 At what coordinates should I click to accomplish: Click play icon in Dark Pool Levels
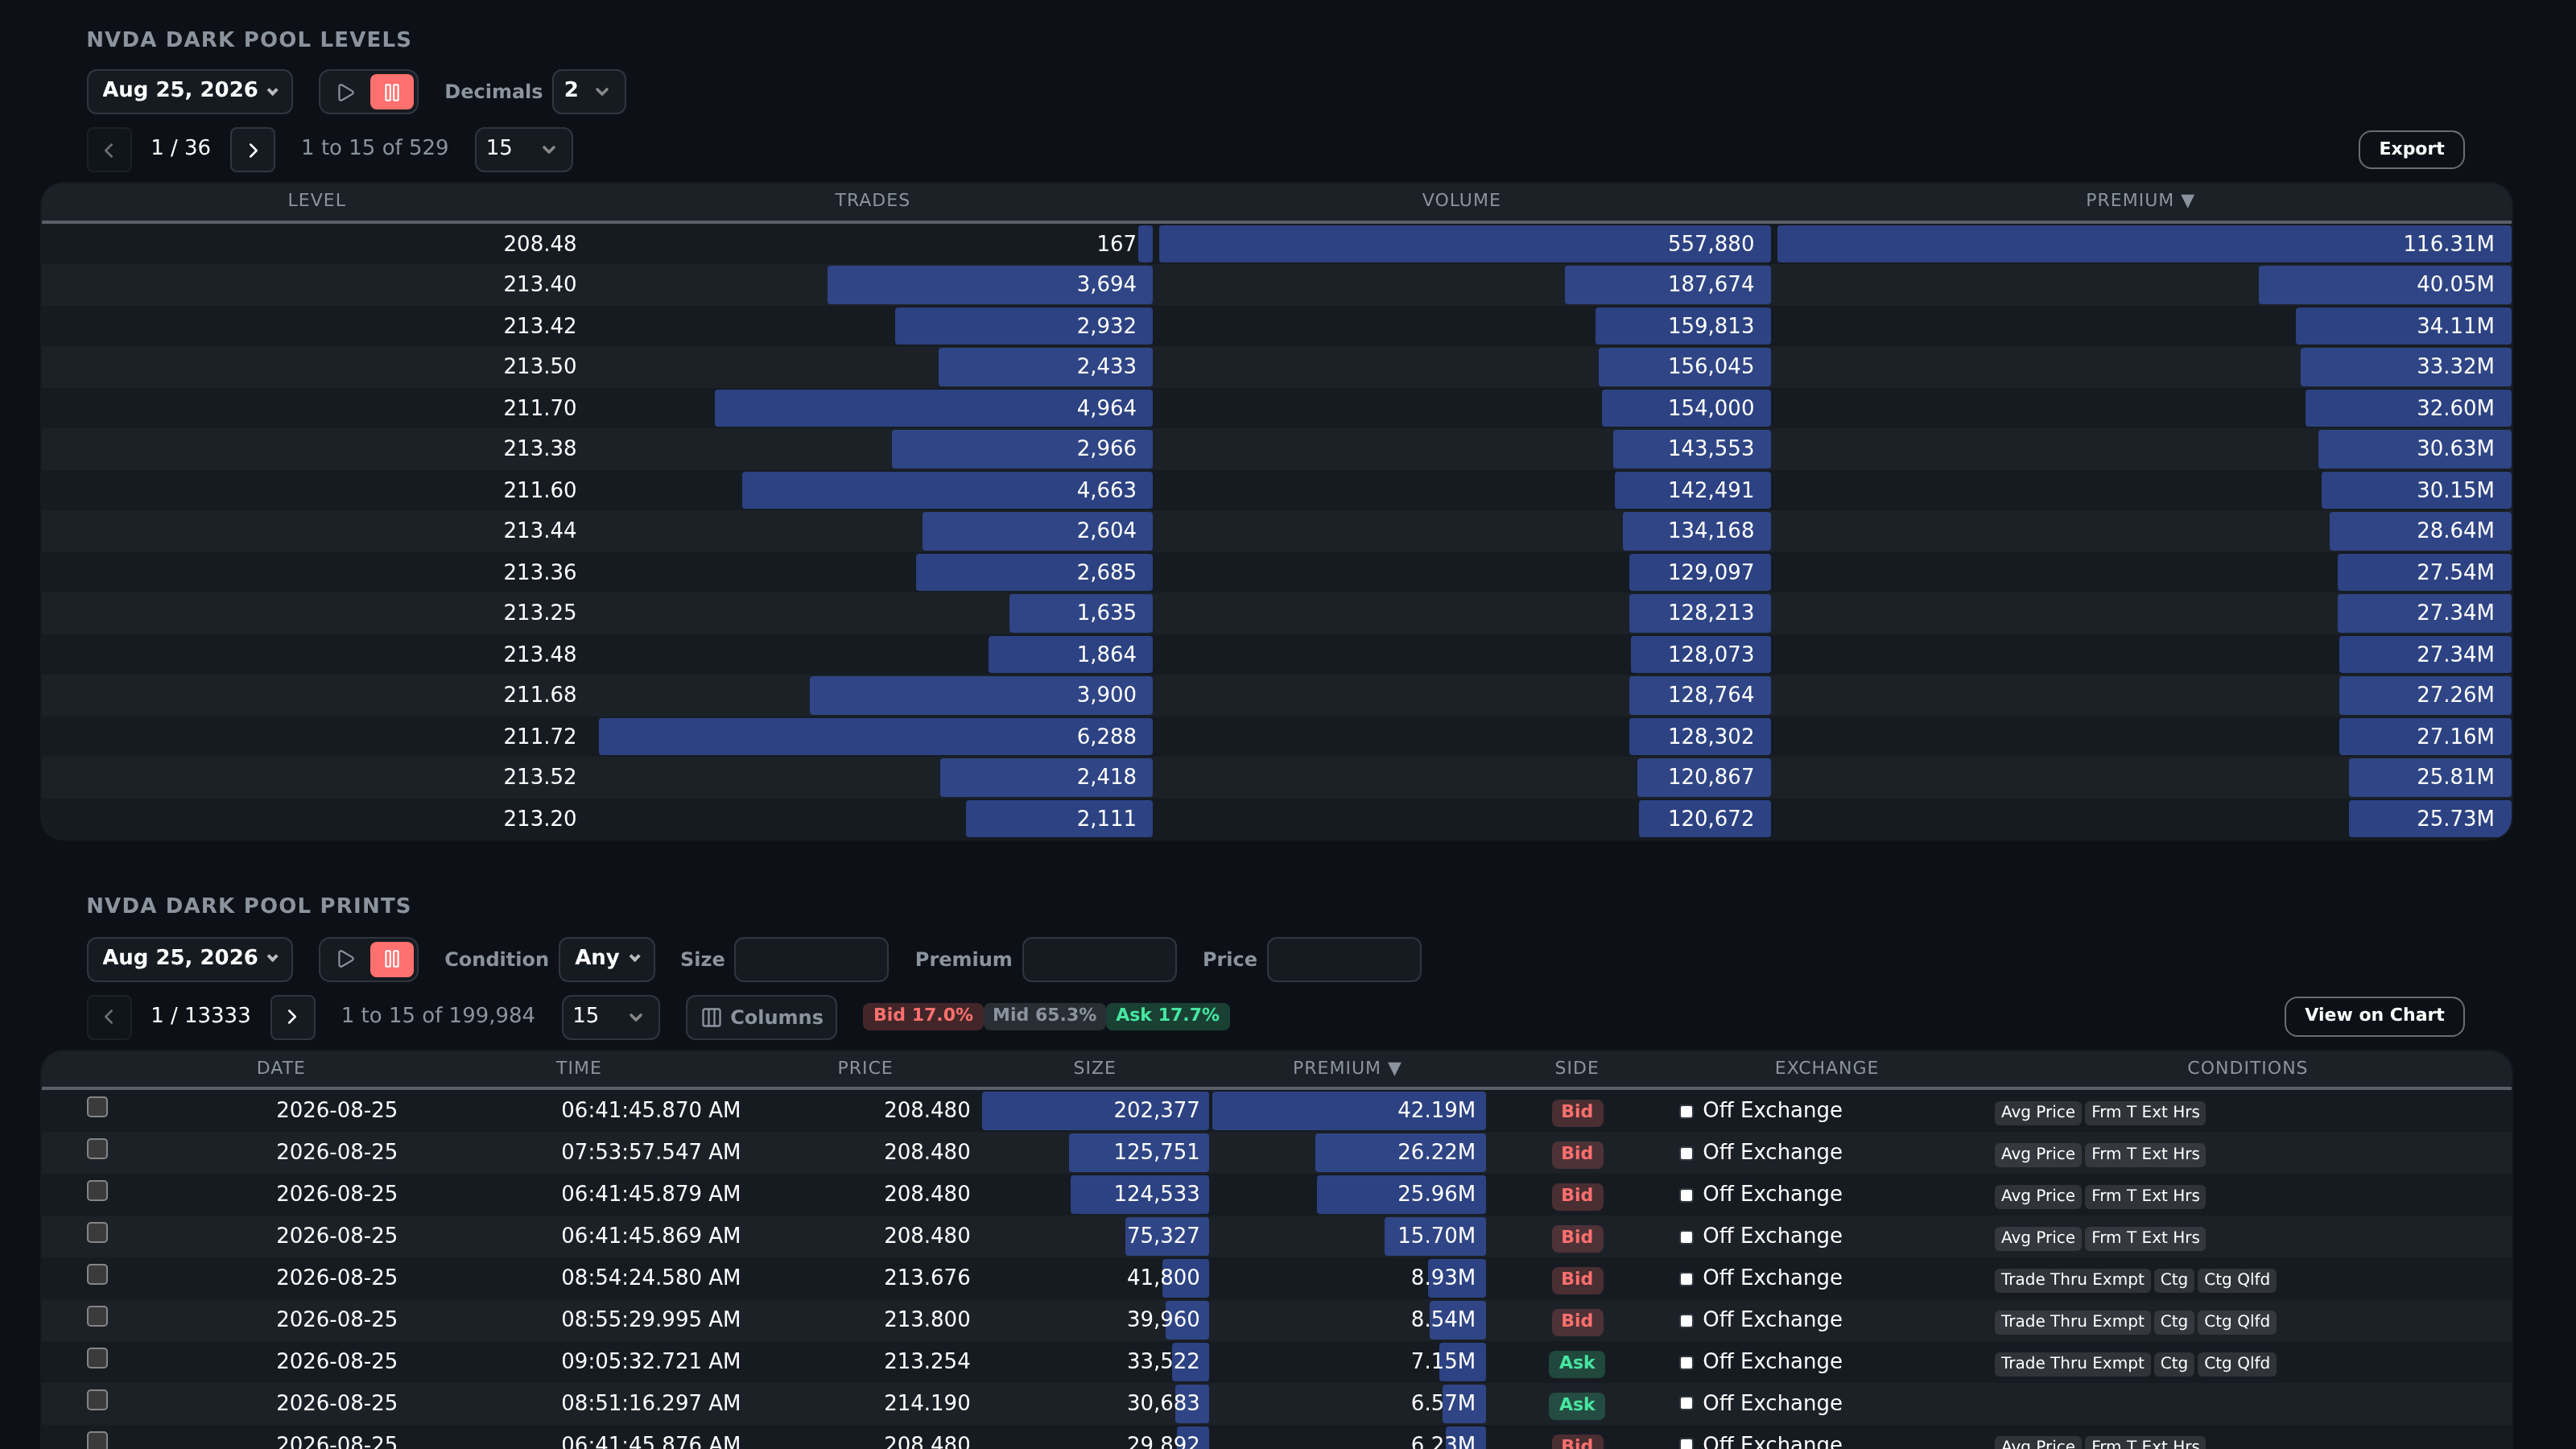pos(345,92)
